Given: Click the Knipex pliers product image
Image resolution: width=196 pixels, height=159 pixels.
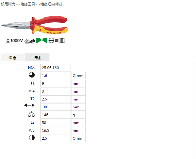Looking at the screenshot, I should click(35, 25).
